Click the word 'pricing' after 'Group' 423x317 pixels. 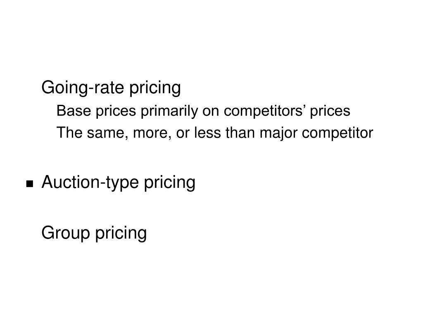(x=121, y=234)
